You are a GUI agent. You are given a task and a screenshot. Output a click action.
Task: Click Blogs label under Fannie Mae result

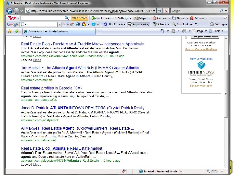(37, 60)
